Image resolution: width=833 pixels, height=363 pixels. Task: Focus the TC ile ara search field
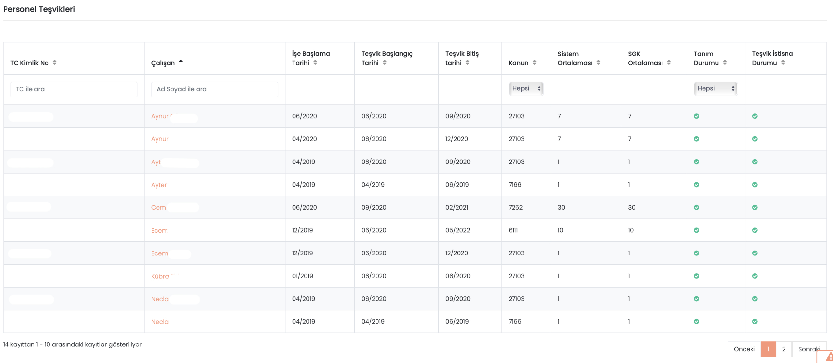coord(74,89)
